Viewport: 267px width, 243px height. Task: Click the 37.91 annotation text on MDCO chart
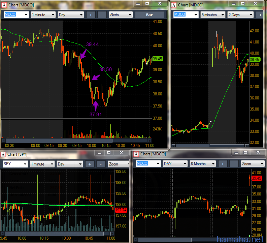[x=96, y=115]
